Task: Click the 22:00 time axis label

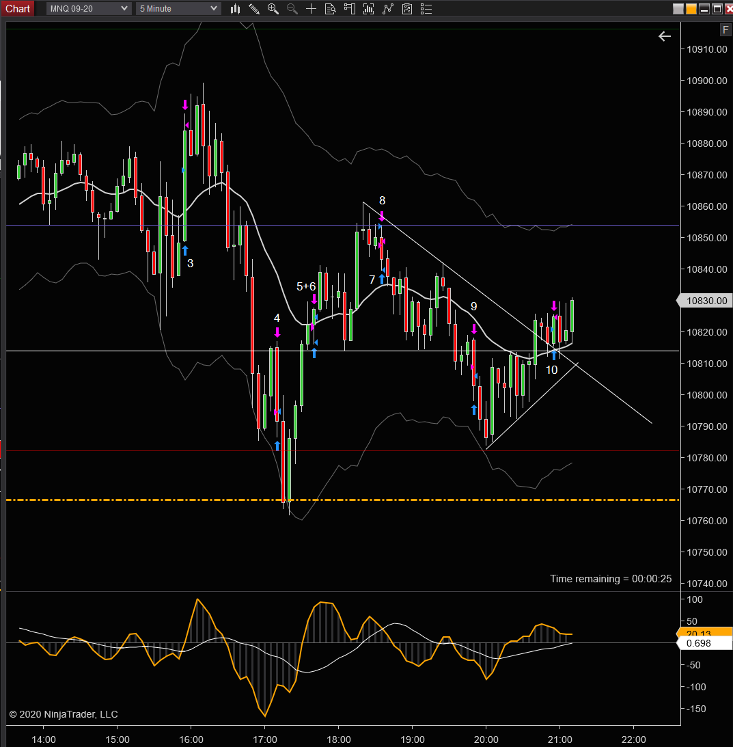Action: pos(633,739)
